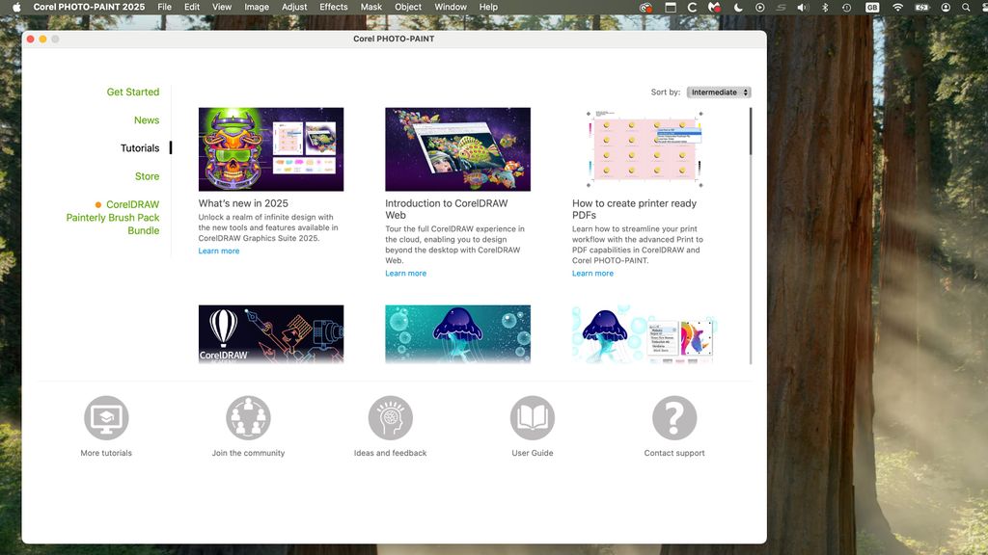Screen dimensions: 988x555
Task: Open the Sort by Intermediate dropdown
Action: [720, 92]
